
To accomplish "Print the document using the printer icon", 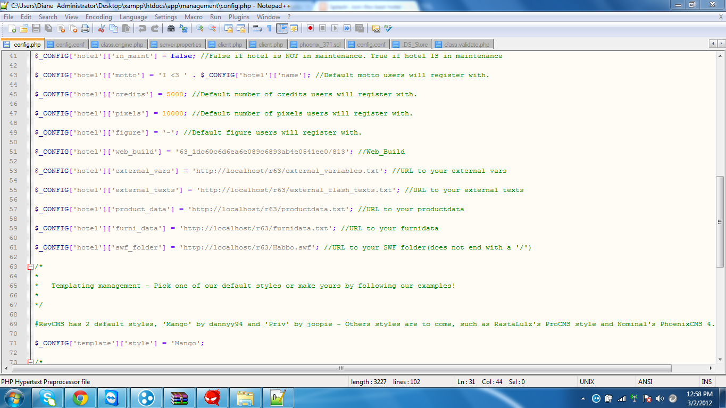I will (85, 28).
